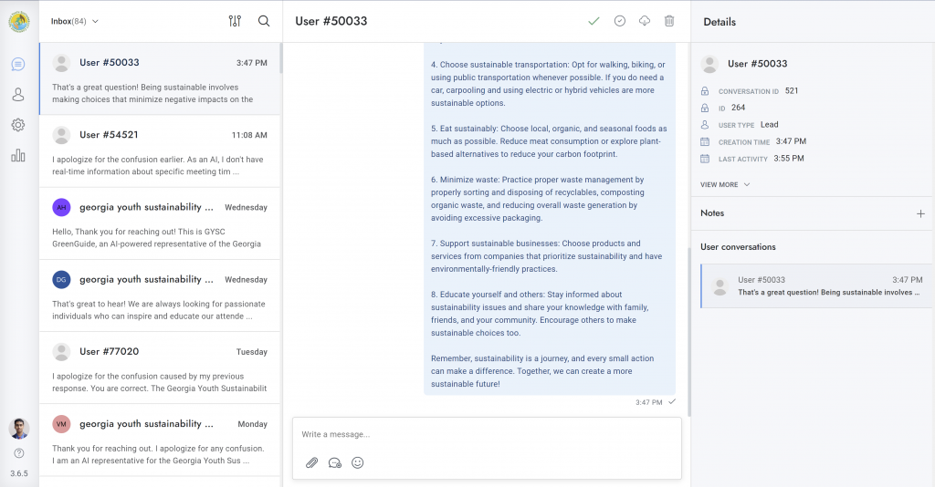935x487 pixels.
Task: Mark conversation as done with green checkmark
Action: tap(594, 21)
